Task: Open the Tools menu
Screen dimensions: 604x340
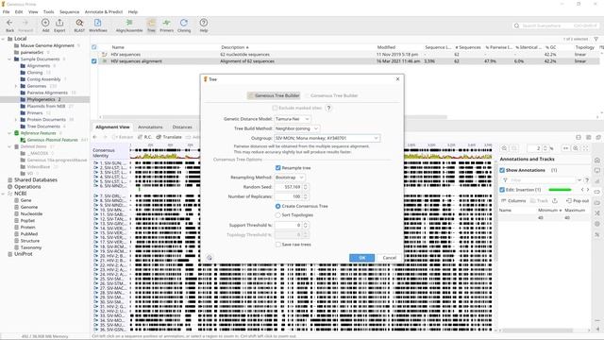Action: tap(48, 12)
